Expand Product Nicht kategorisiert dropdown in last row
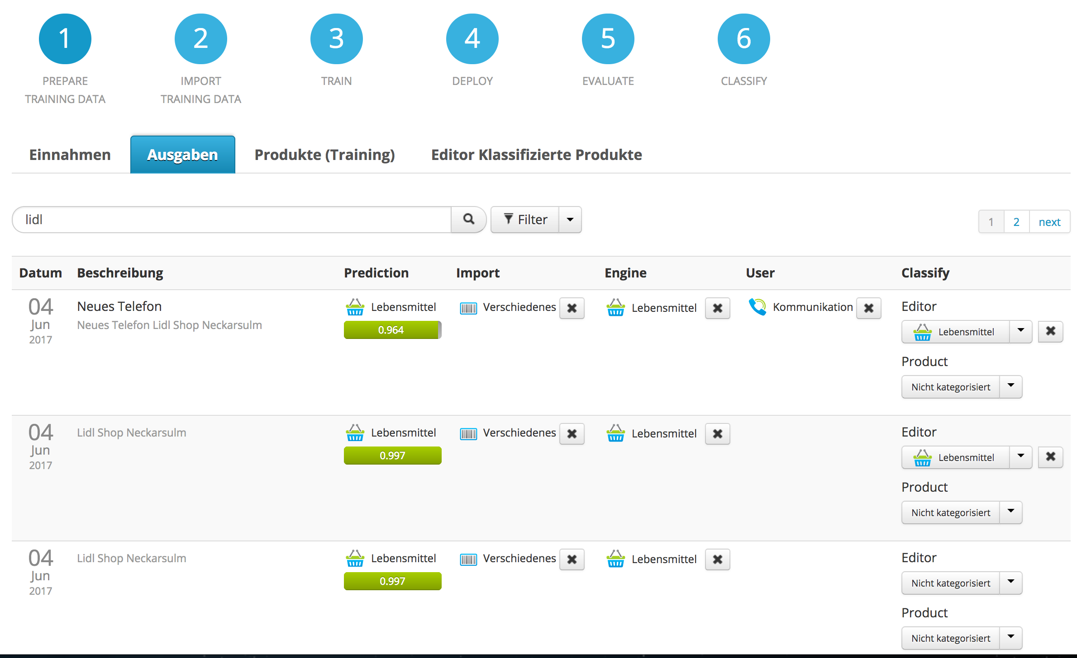The height and width of the screenshot is (658, 1077). [x=1011, y=638]
